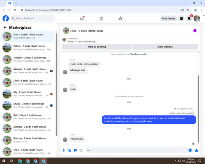This screenshot has width=205, height=164.
Task: Open the notifications bell
Action: 189,18
